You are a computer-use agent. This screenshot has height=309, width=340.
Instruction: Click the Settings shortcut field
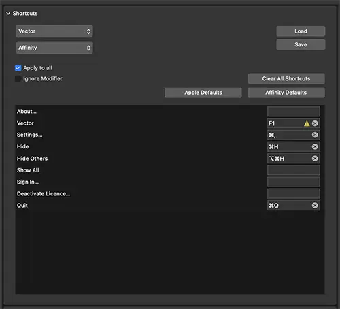[x=294, y=135]
